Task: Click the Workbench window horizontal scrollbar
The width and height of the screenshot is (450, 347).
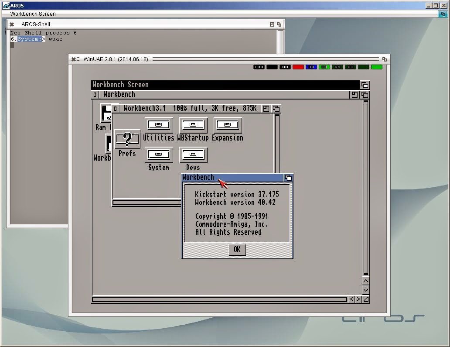Action: 219,299
